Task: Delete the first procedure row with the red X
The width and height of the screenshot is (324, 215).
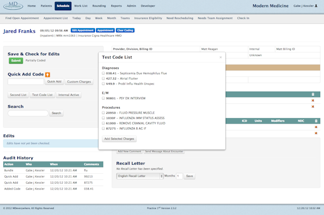Action: coord(316,127)
